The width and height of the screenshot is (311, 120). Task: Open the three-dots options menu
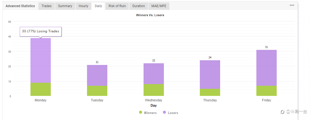tap(292, 5)
